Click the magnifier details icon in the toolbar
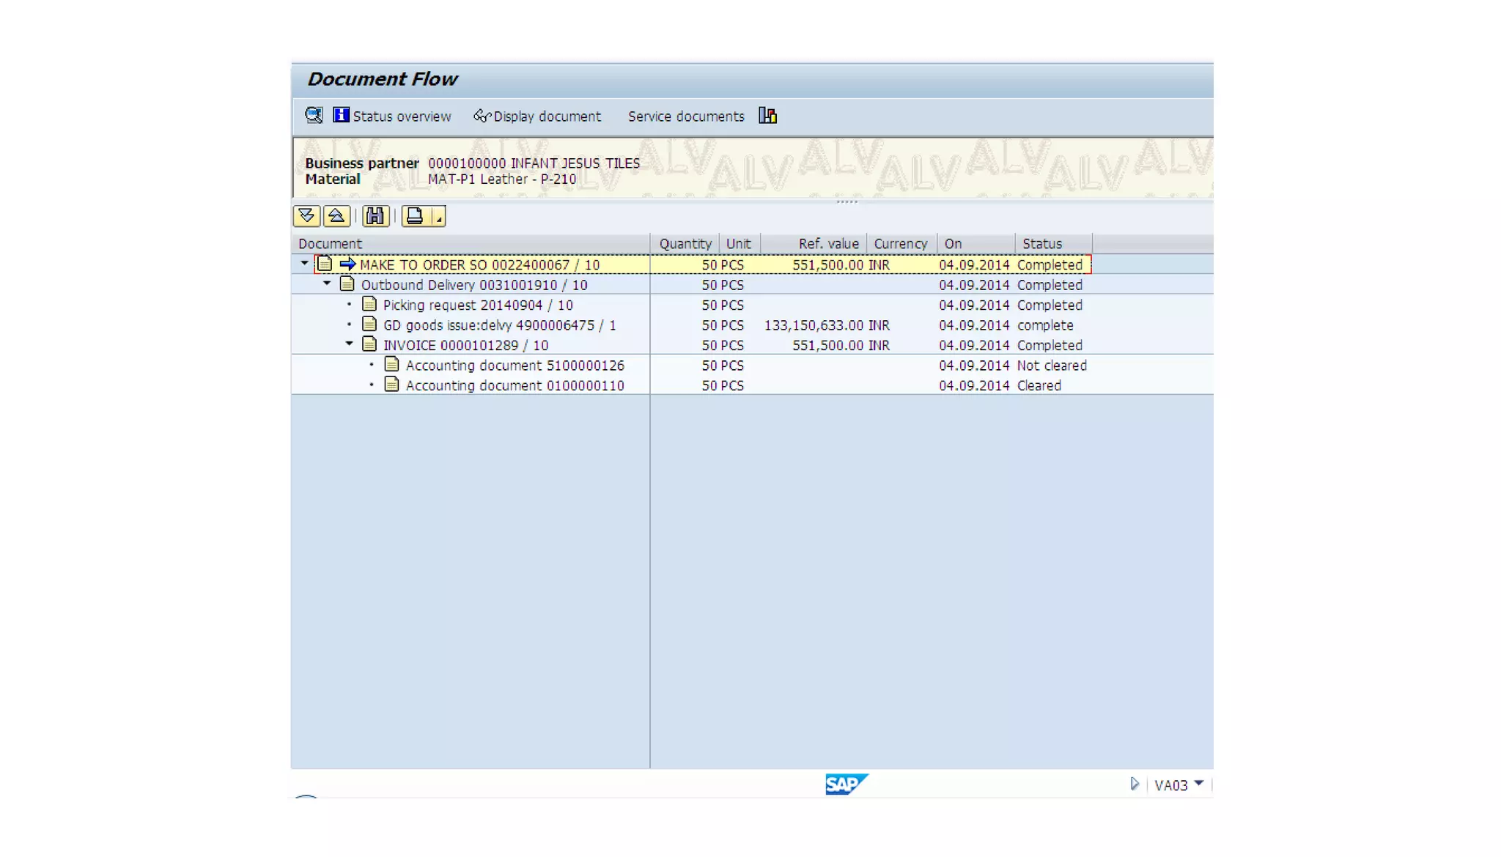This screenshot has width=1501, height=857. [314, 116]
